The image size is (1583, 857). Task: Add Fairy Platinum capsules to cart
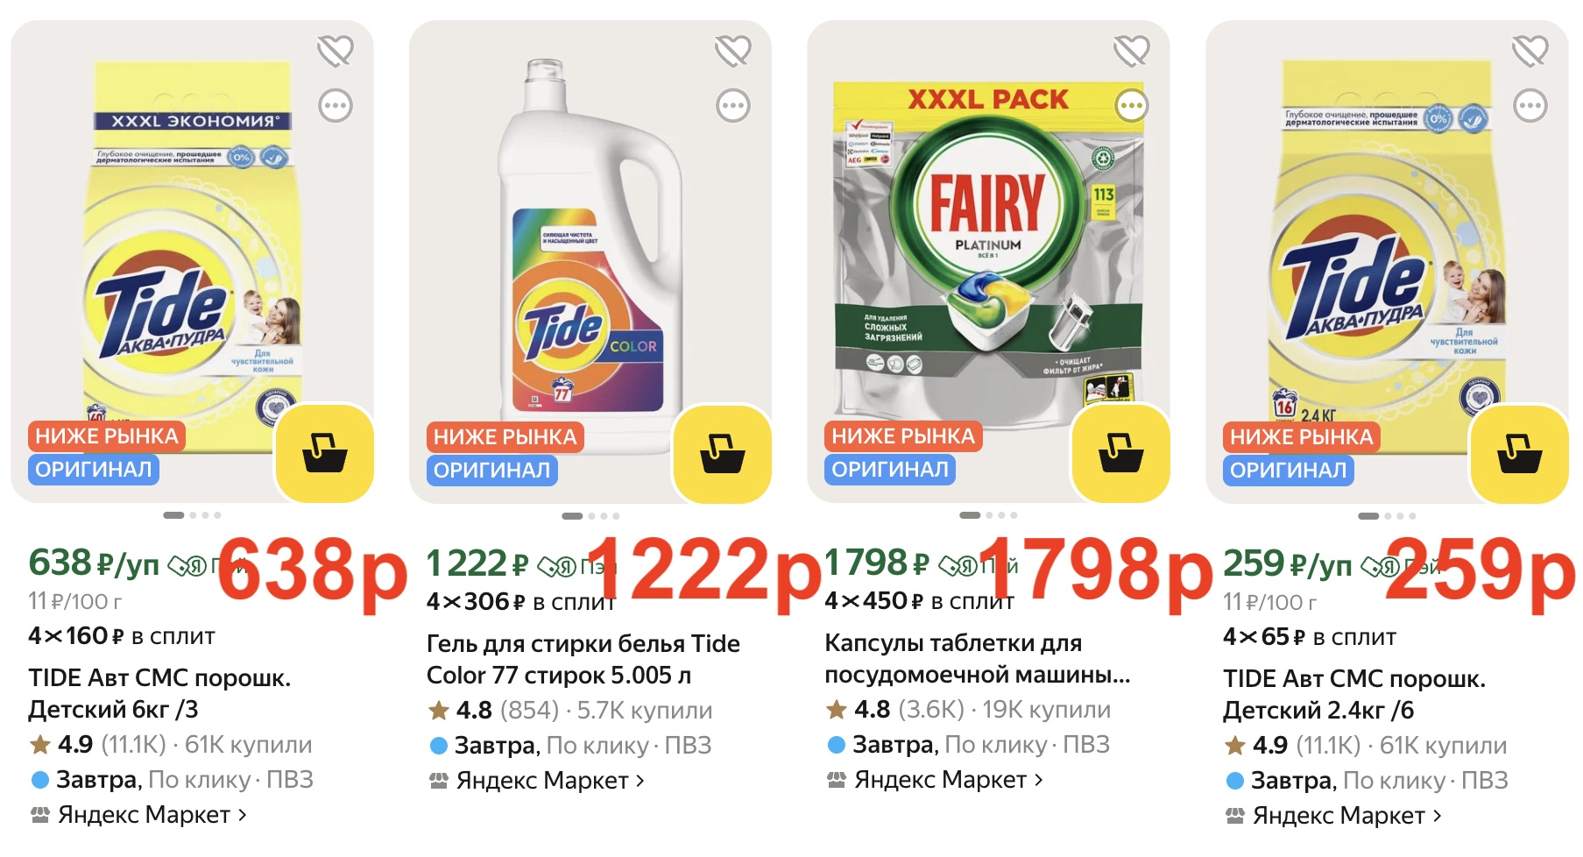click(x=1121, y=453)
